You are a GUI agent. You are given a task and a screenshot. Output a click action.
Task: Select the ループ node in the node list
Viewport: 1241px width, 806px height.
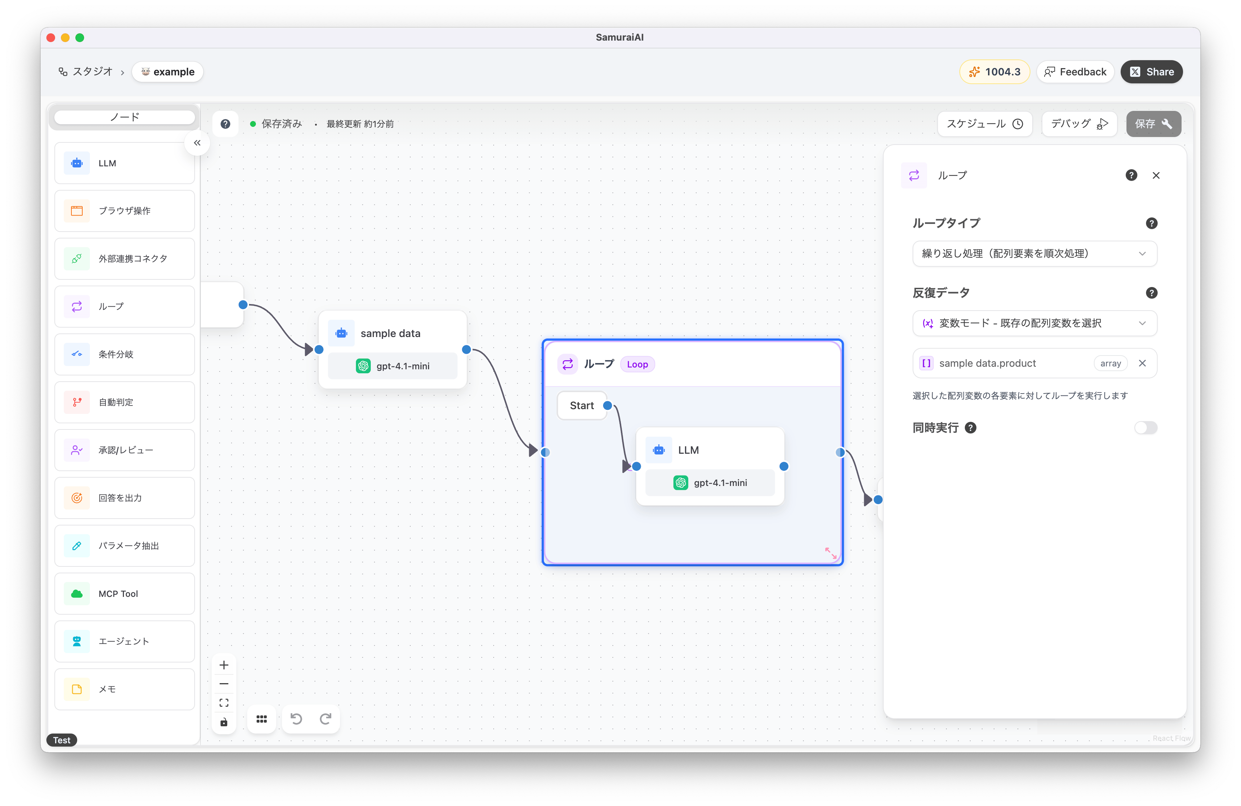(x=124, y=307)
